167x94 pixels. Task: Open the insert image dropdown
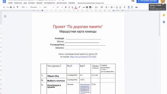91,7
